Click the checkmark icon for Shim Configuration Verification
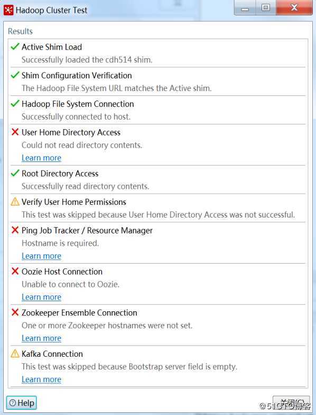Viewport: 316px width, 415px height. (15, 75)
